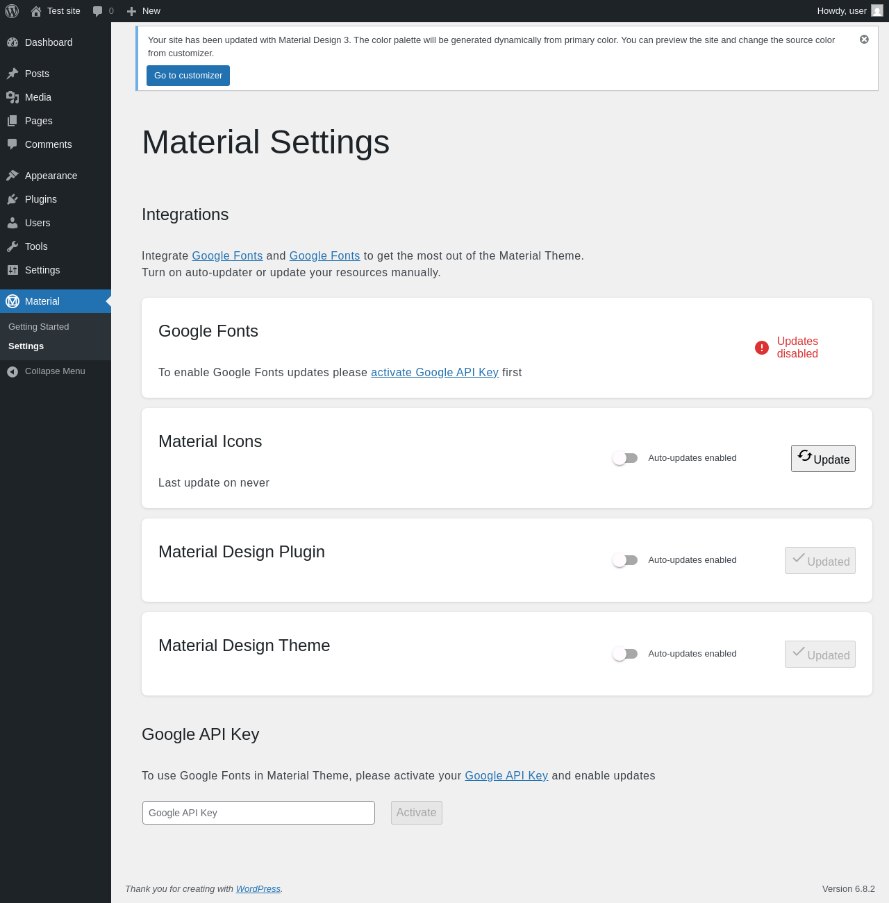Click Last update on never text
The image size is (889, 903).
point(214,482)
